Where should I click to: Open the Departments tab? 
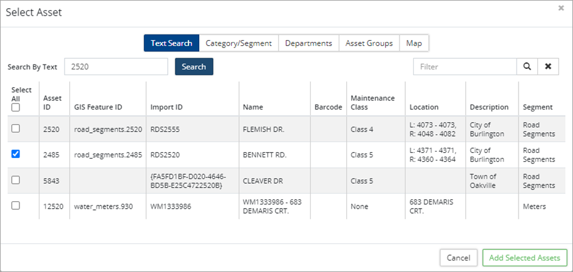point(308,43)
